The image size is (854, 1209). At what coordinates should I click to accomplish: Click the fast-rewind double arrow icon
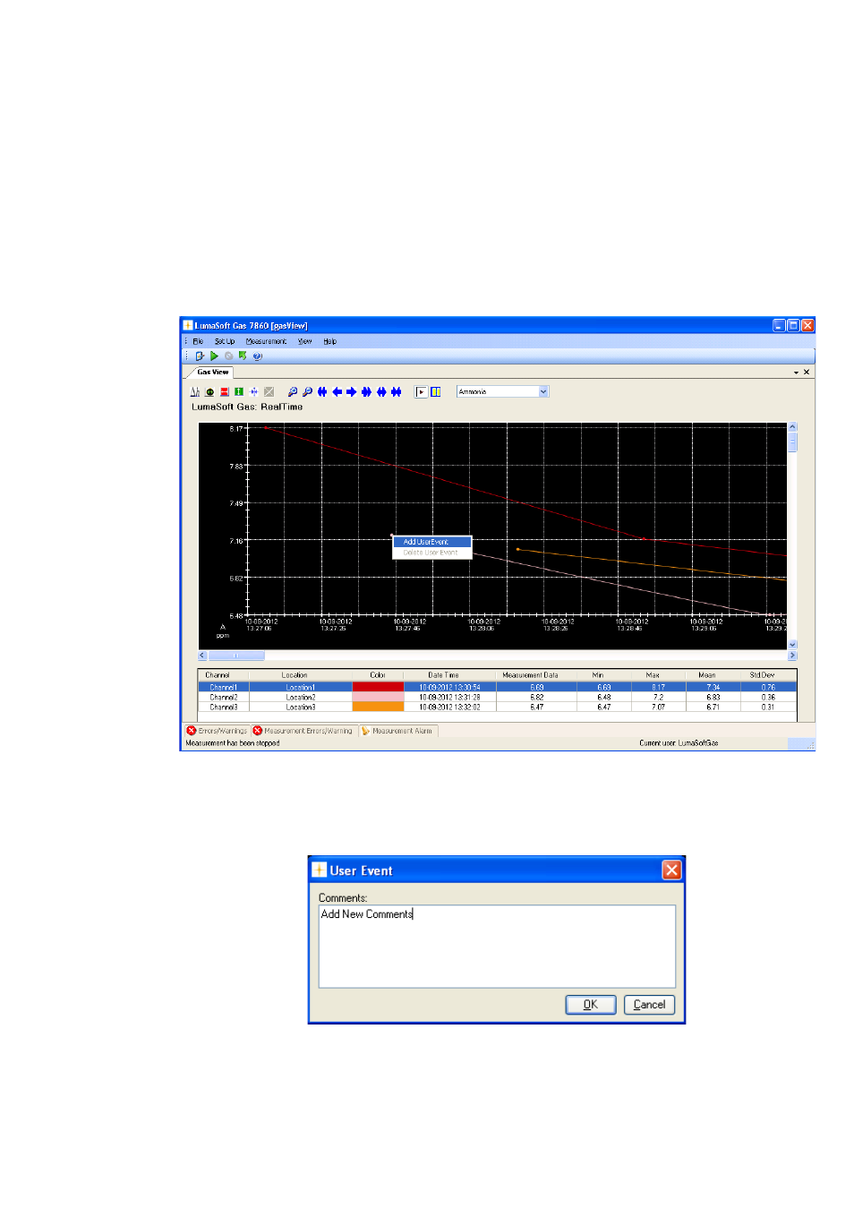[322, 391]
